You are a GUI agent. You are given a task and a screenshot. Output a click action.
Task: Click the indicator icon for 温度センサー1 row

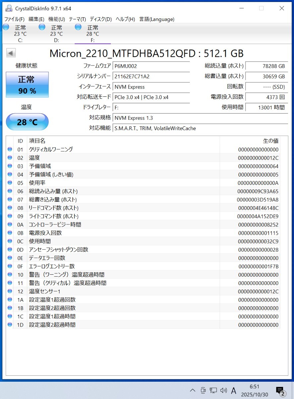tap(10, 291)
